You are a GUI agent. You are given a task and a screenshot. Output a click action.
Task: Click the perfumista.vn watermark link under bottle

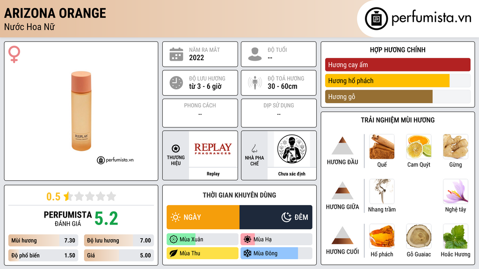tap(115, 160)
